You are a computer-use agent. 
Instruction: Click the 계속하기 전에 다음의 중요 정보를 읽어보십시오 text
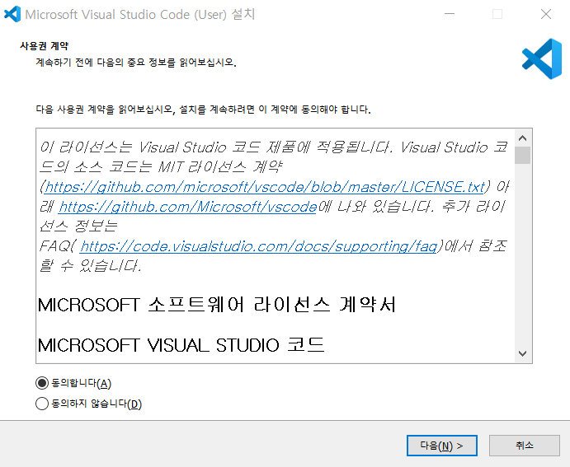click(x=136, y=63)
